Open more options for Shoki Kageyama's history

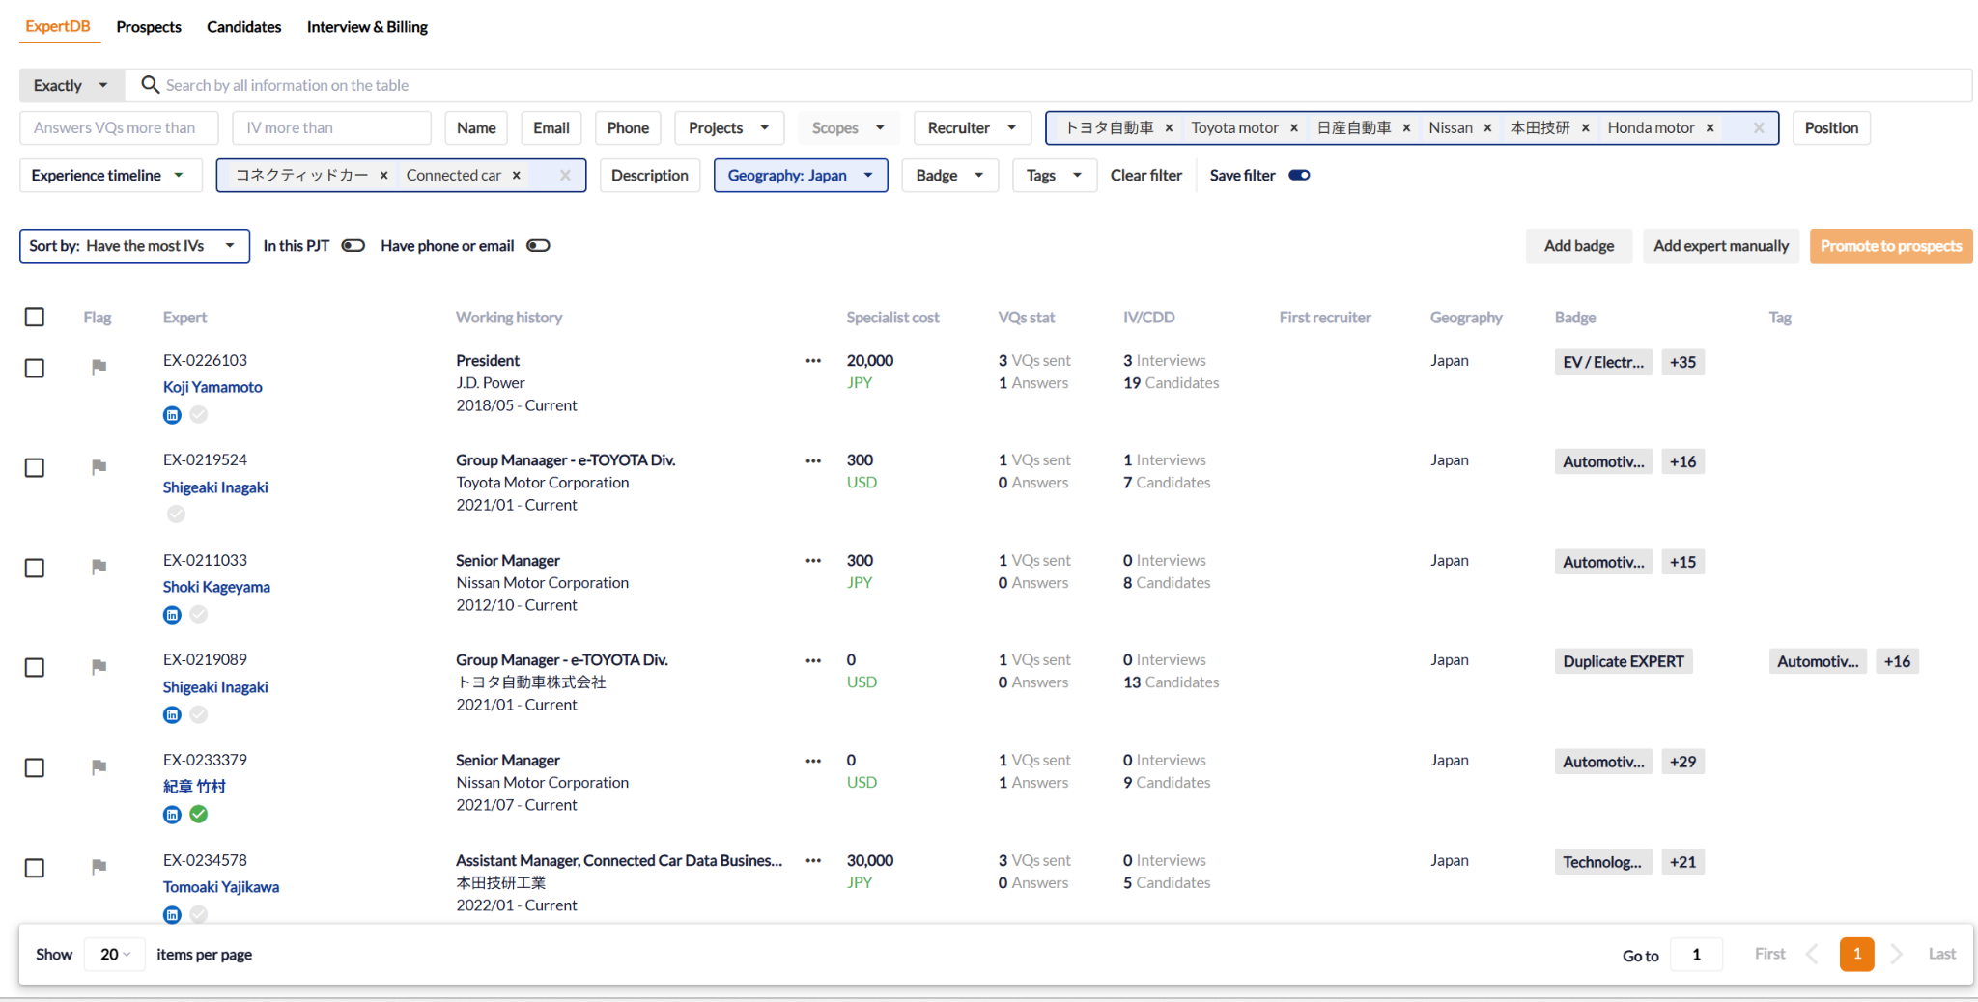point(813,561)
